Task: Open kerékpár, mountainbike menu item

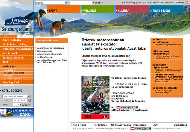Action: [17, 49]
